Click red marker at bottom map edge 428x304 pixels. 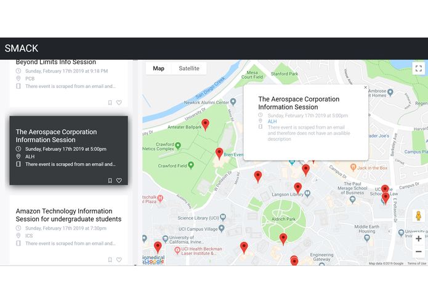coord(294,261)
